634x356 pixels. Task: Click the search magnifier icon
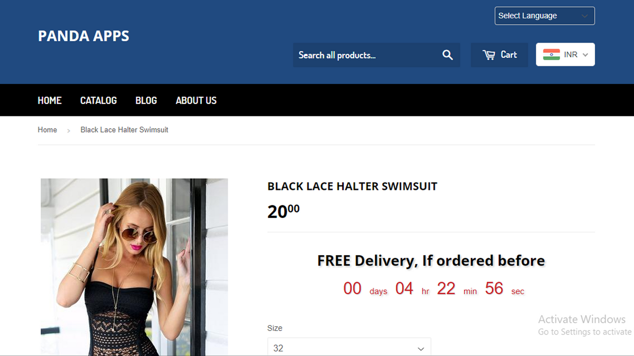[448, 55]
